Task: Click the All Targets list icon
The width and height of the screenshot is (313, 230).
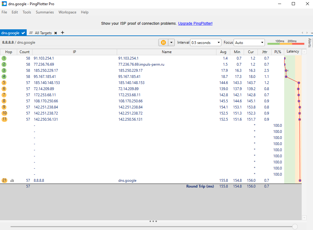Action: click(31, 33)
